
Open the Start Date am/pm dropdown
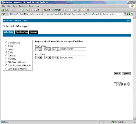click(x=56, y=49)
